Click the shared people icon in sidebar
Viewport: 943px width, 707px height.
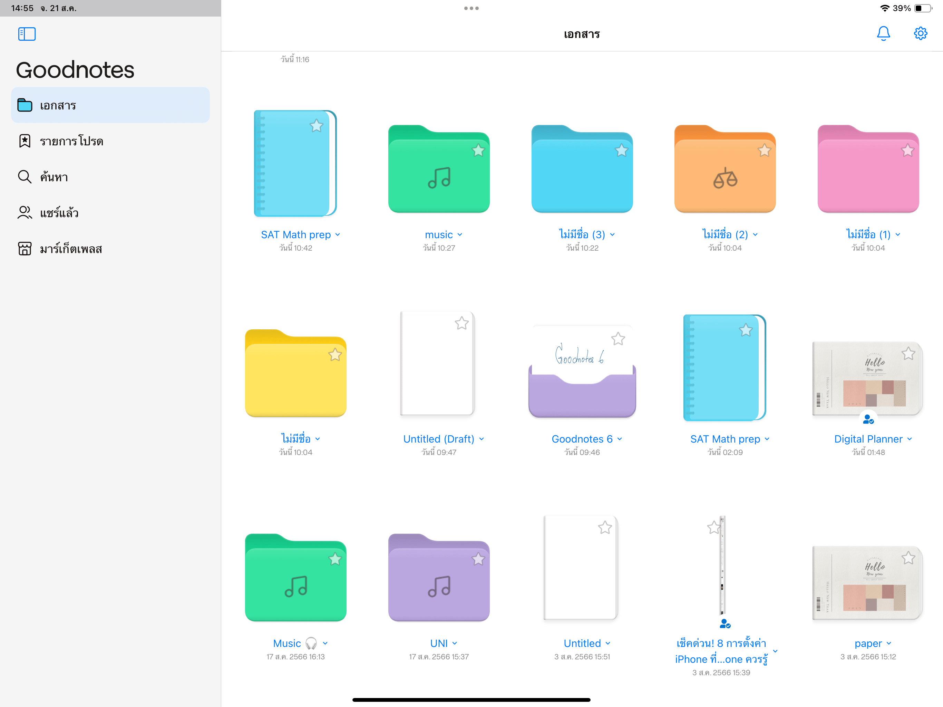pyautogui.click(x=24, y=212)
